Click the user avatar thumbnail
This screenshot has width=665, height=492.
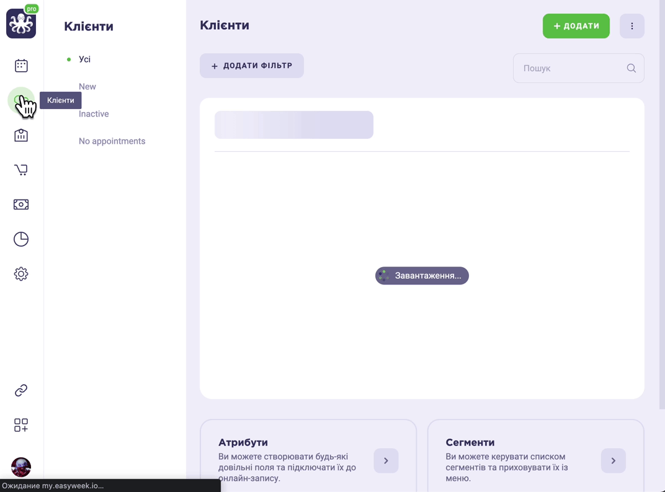[21, 467]
